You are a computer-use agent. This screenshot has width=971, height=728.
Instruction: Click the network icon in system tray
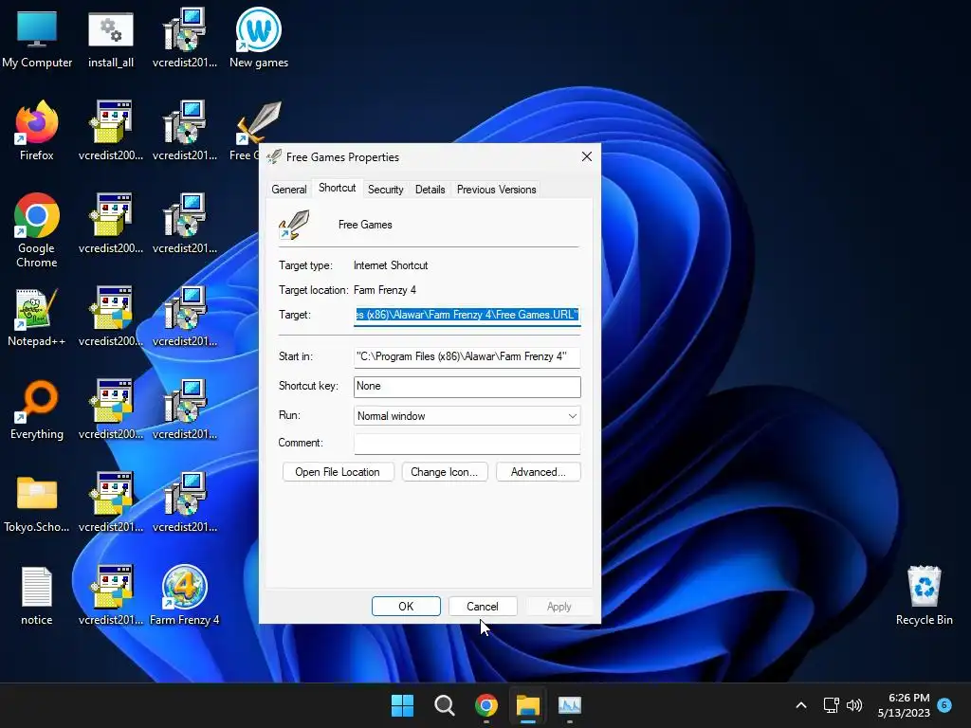[x=831, y=705]
